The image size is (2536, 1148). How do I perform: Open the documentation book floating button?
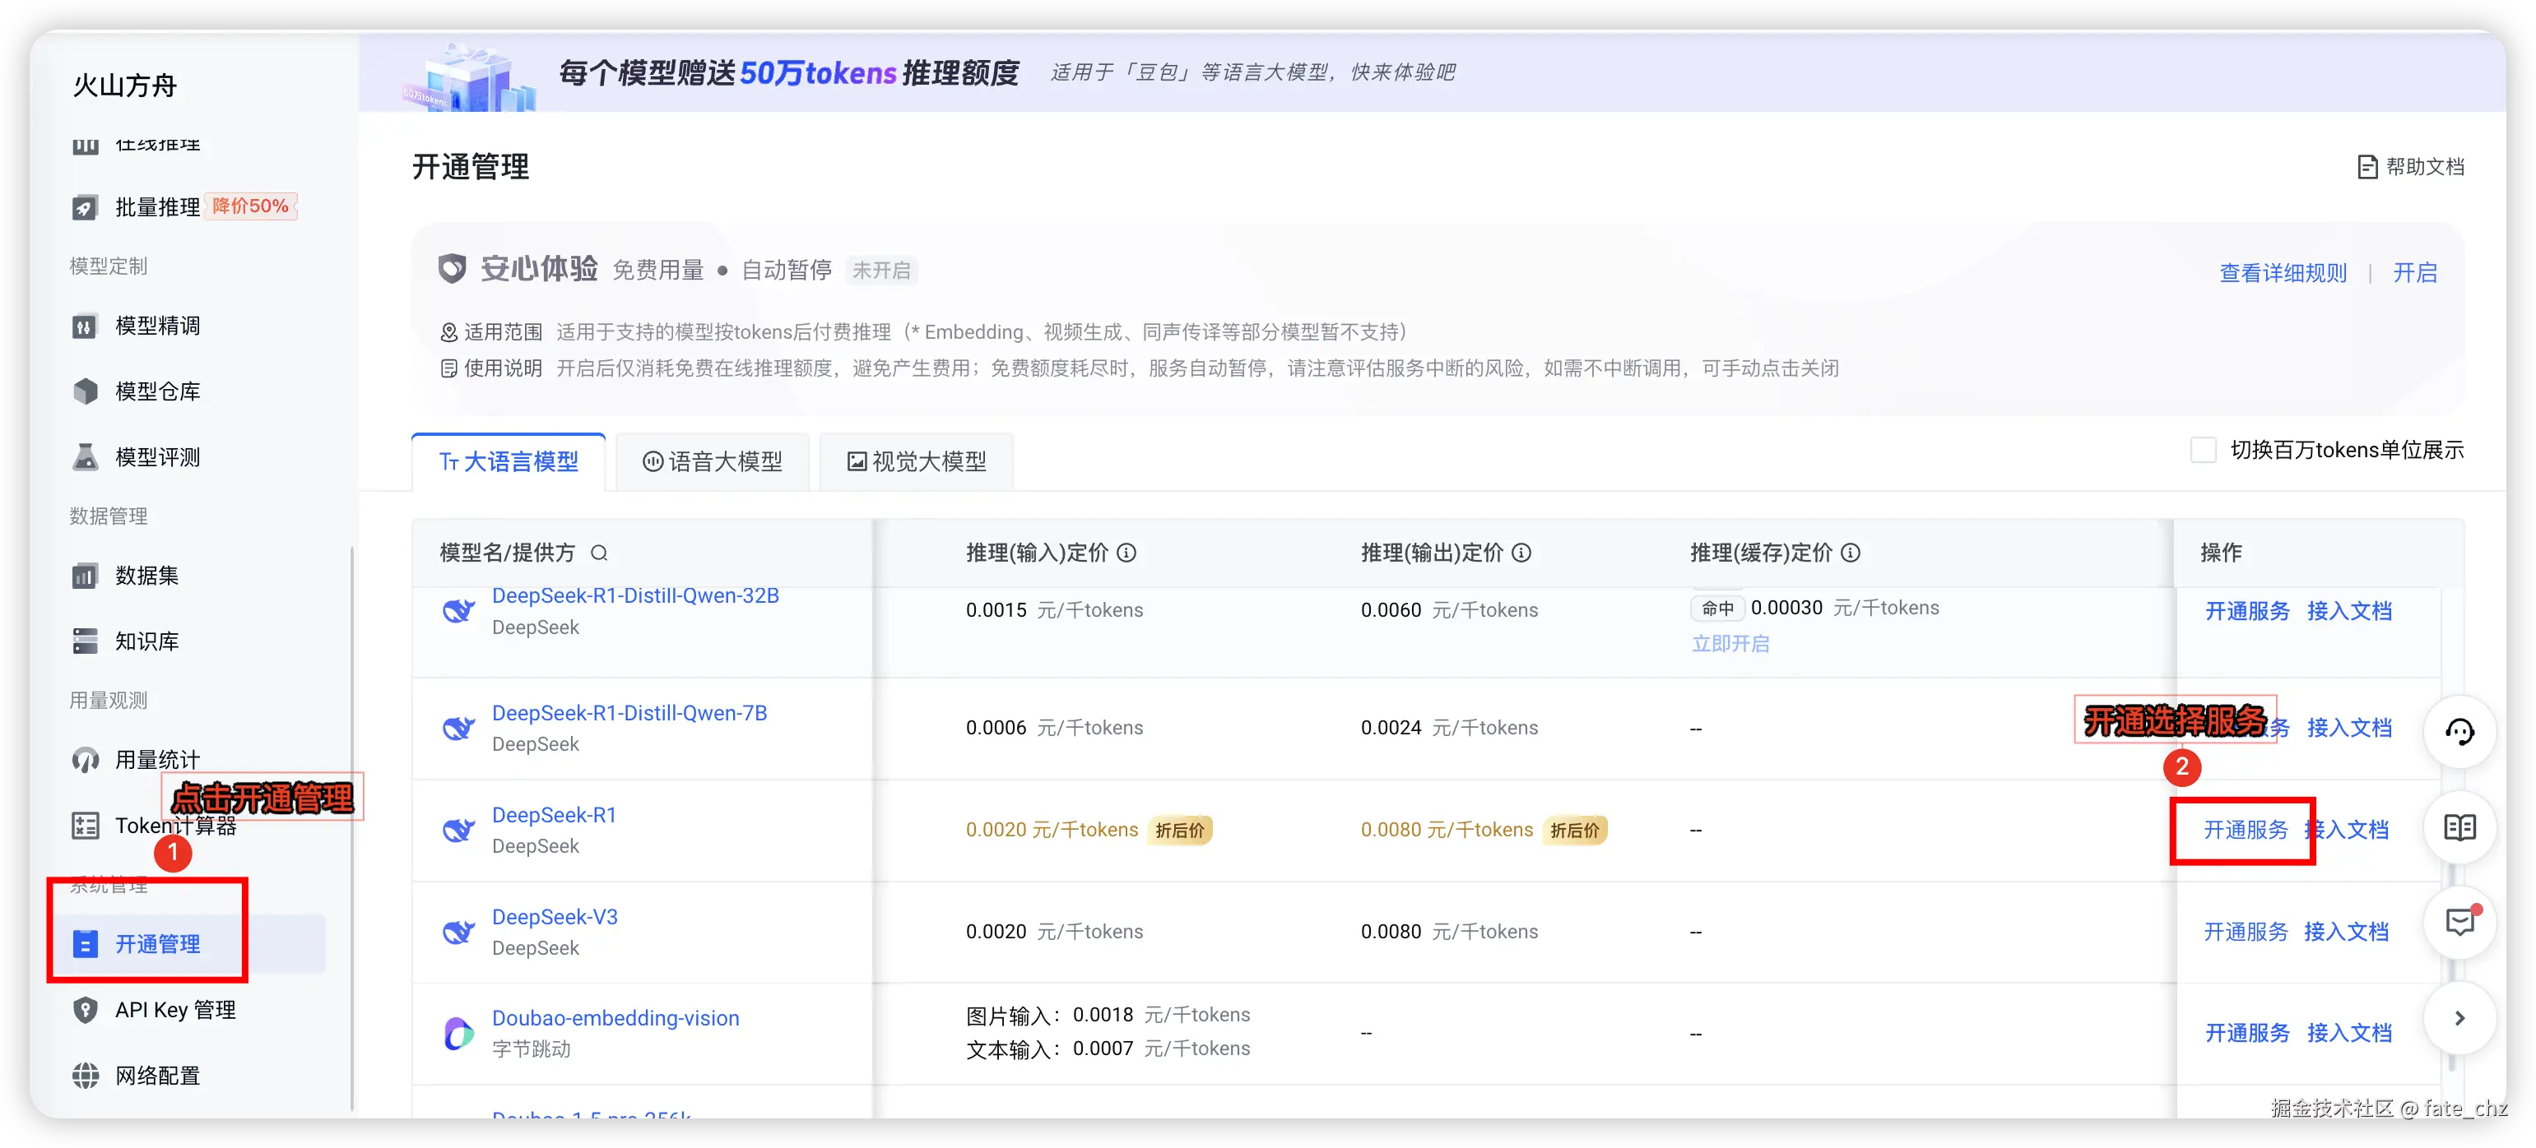pyautogui.click(x=2459, y=827)
